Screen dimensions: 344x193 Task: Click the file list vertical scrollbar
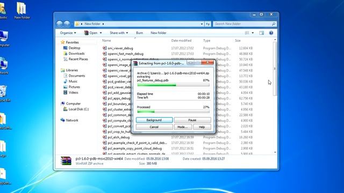point(275,69)
